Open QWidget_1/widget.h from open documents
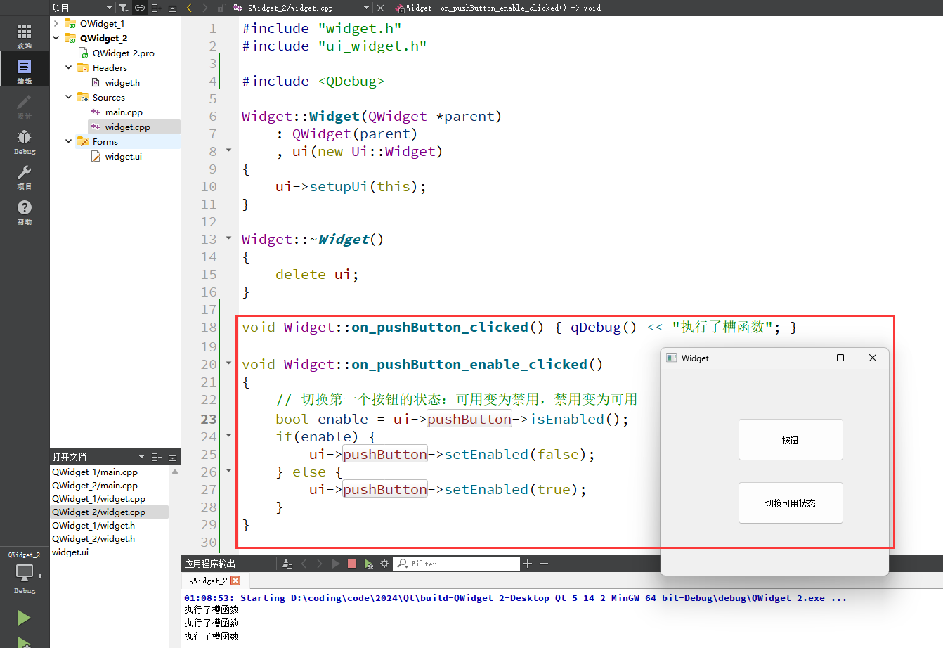This screenshot has height=648, width=943. 93,526
